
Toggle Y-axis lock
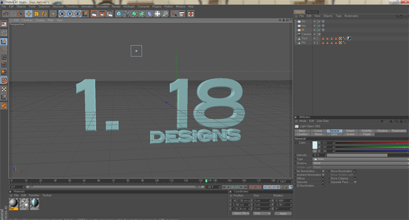click(x=70, y=14)
